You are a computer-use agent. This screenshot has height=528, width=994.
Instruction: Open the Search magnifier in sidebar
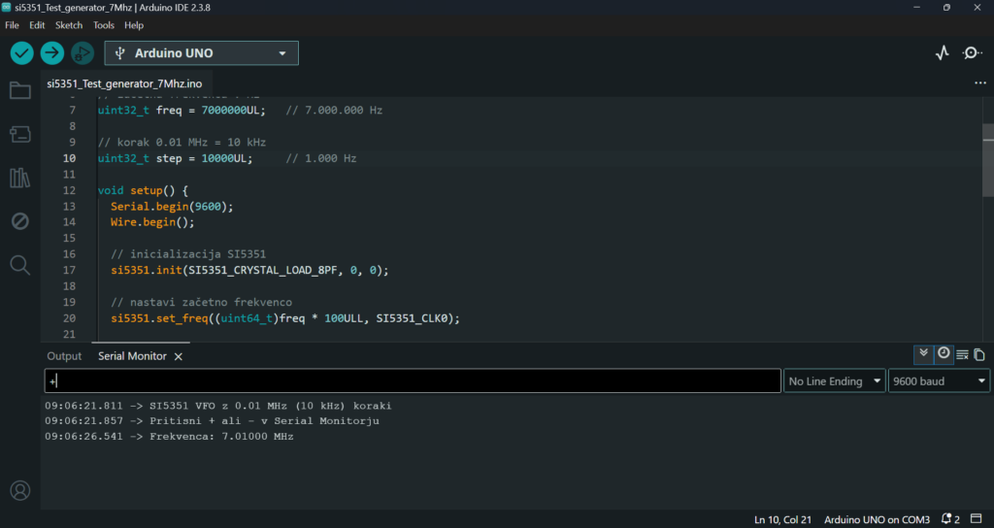pos(20,265)
